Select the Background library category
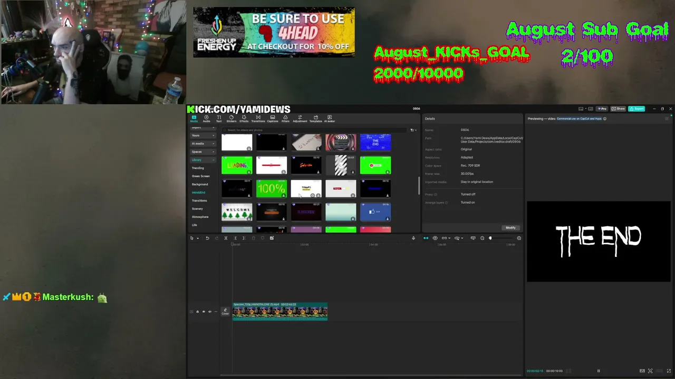Viewport: 675px width, 379px height. 200,184
